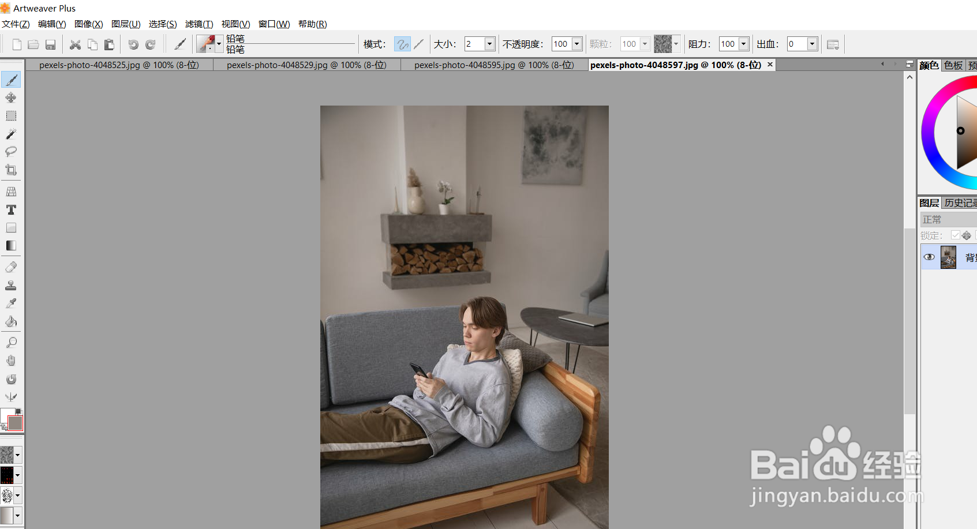Click the black marker in the color triangle
The width and height of the screenshot is (977, 529).
961,131
